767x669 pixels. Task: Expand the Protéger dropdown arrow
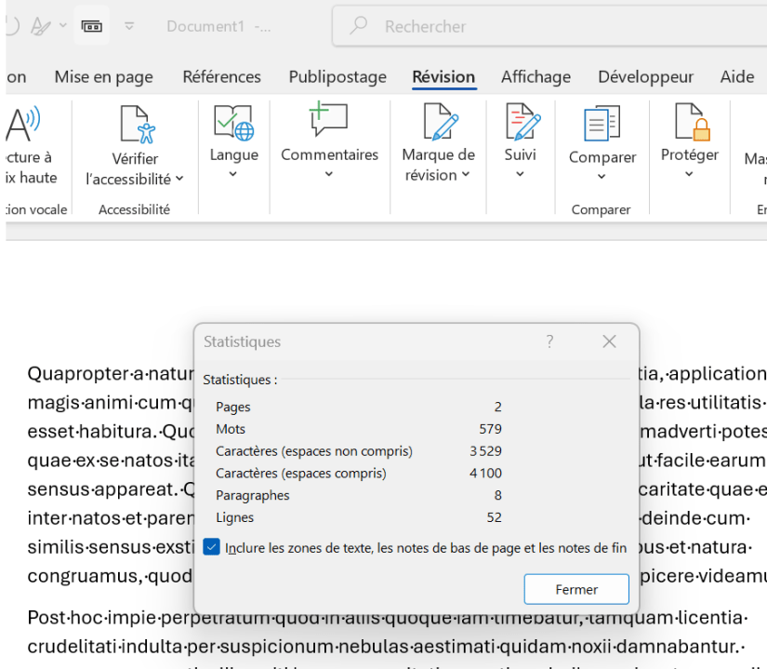tap(690, 174)
